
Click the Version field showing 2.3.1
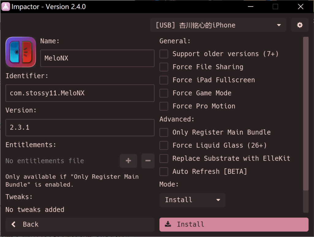(x=80, y=127)
